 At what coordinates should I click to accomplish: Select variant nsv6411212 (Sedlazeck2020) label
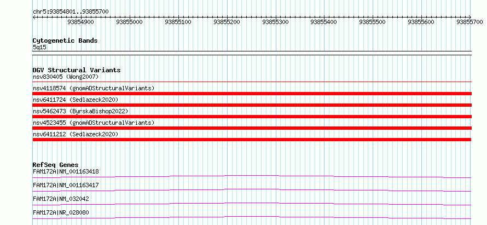coord(76,134)
